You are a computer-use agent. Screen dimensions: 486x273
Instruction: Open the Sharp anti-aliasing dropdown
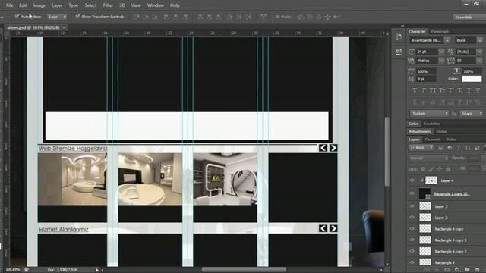point(471,114)
